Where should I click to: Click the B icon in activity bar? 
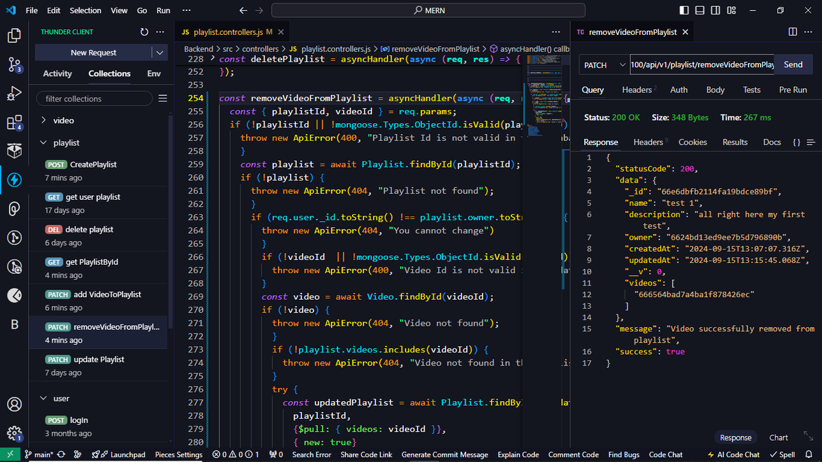(14, 324)
